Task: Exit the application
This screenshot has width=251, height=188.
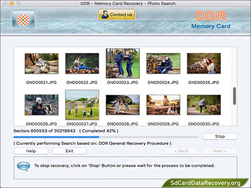Action: coord(69,151)
